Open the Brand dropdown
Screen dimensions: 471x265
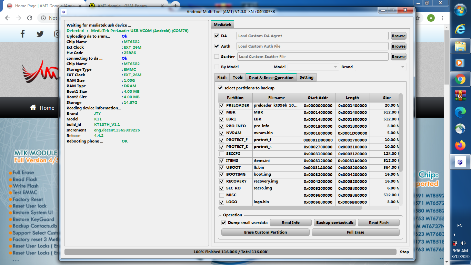381,67
